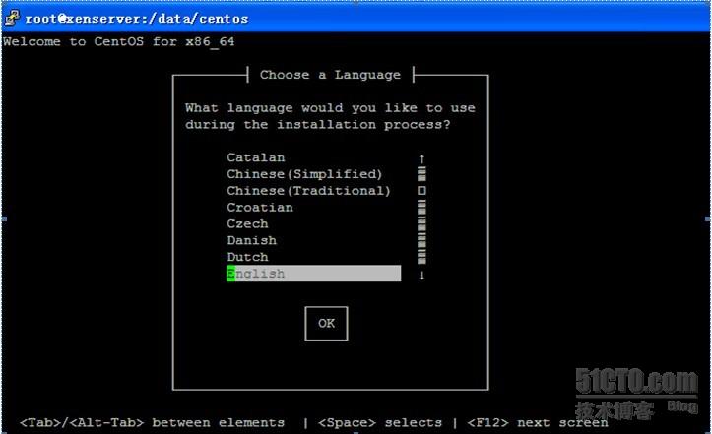Click the scrollbar down arrow
This screenshot has width=712, height=434.
click(421, 276)
